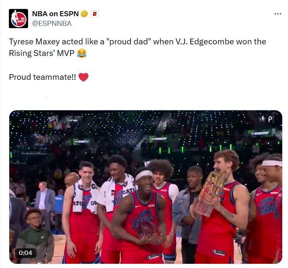Click the boy in the green jacket
Image resolution: width=288 pixels, height=268 pixels.
[34, 236]
